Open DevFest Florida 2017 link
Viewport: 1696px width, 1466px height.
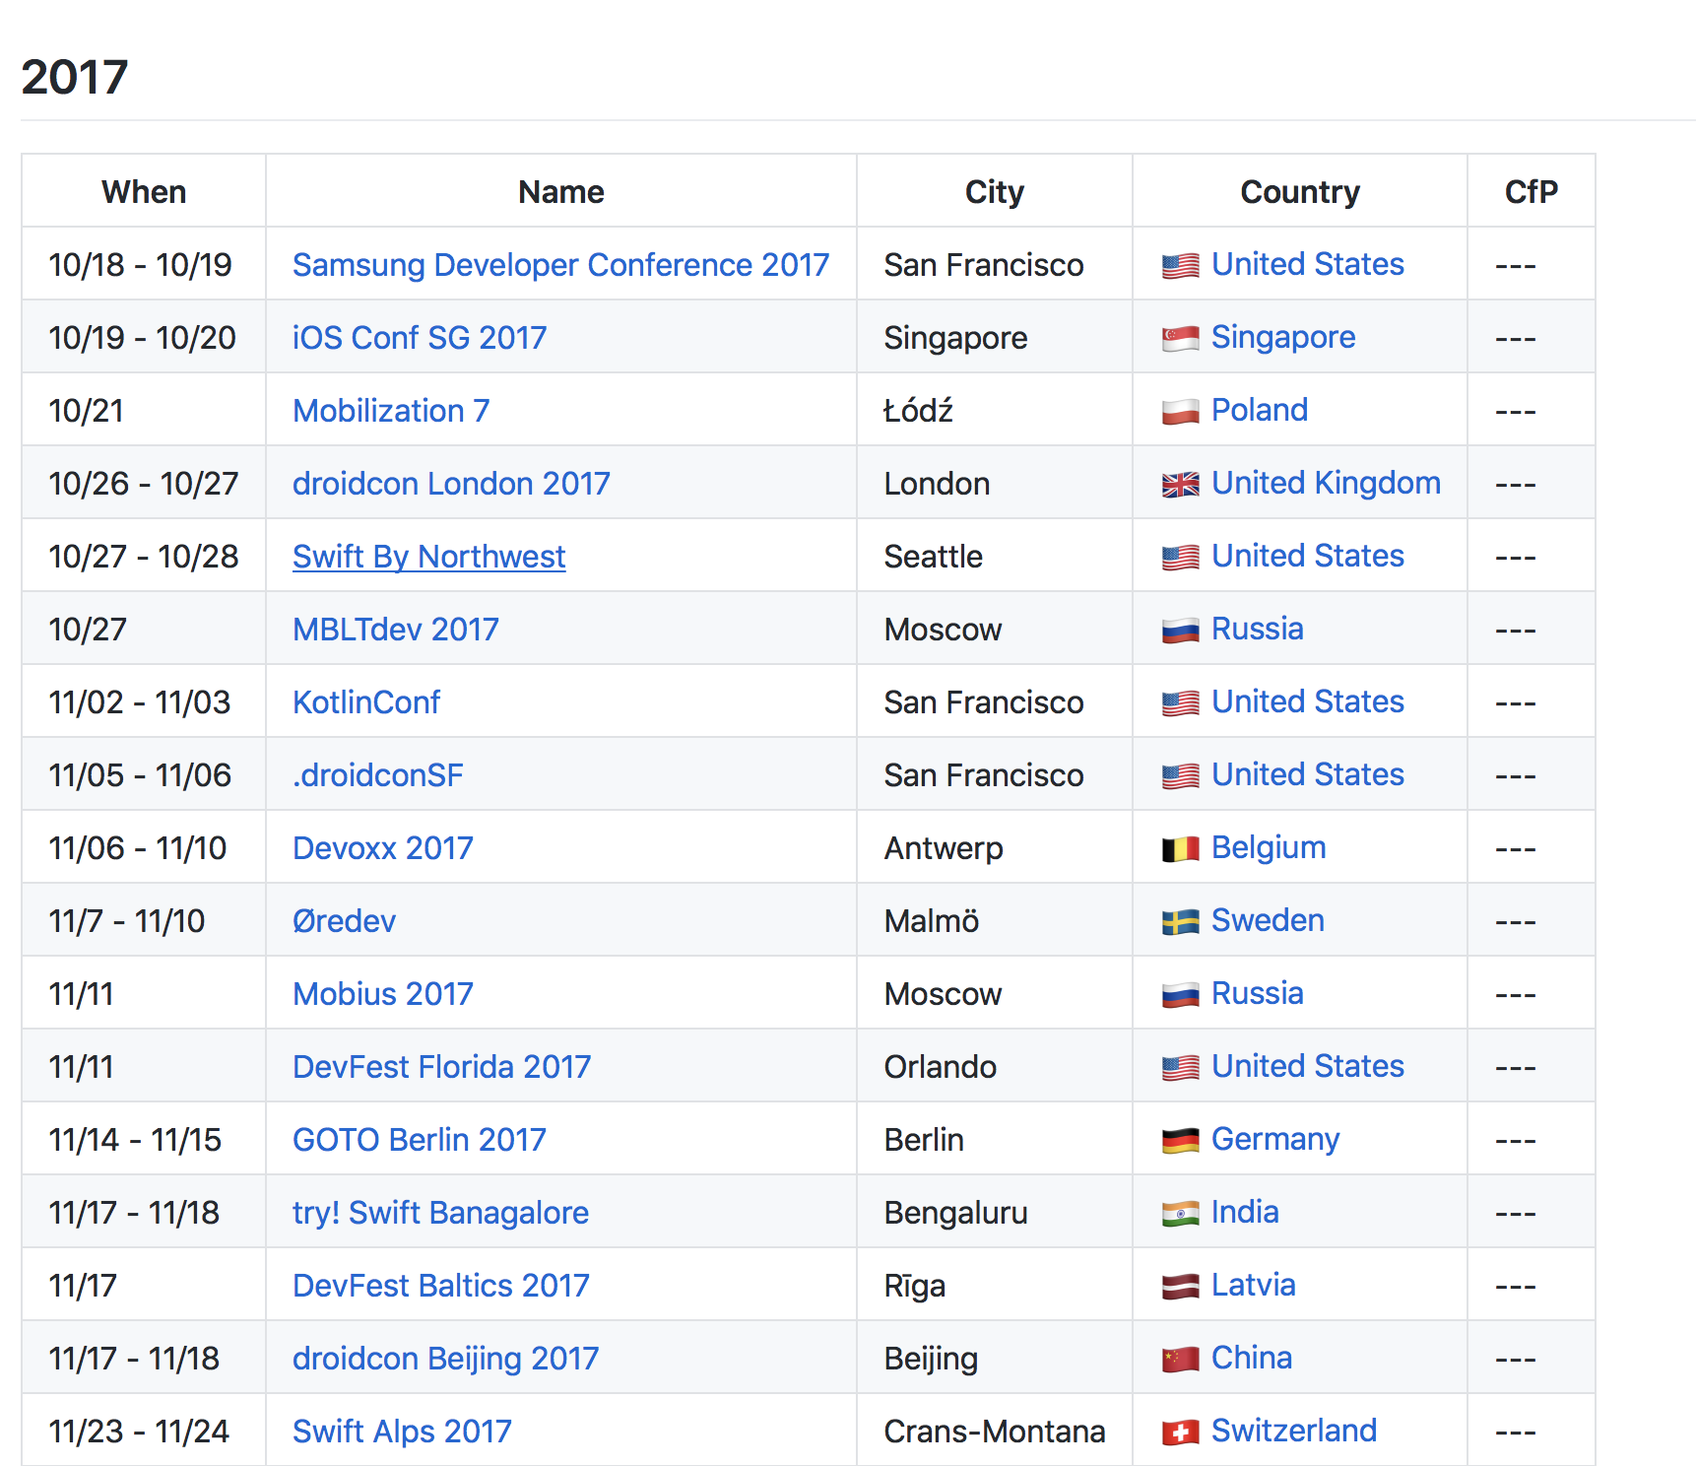(x=441, y=1066)
